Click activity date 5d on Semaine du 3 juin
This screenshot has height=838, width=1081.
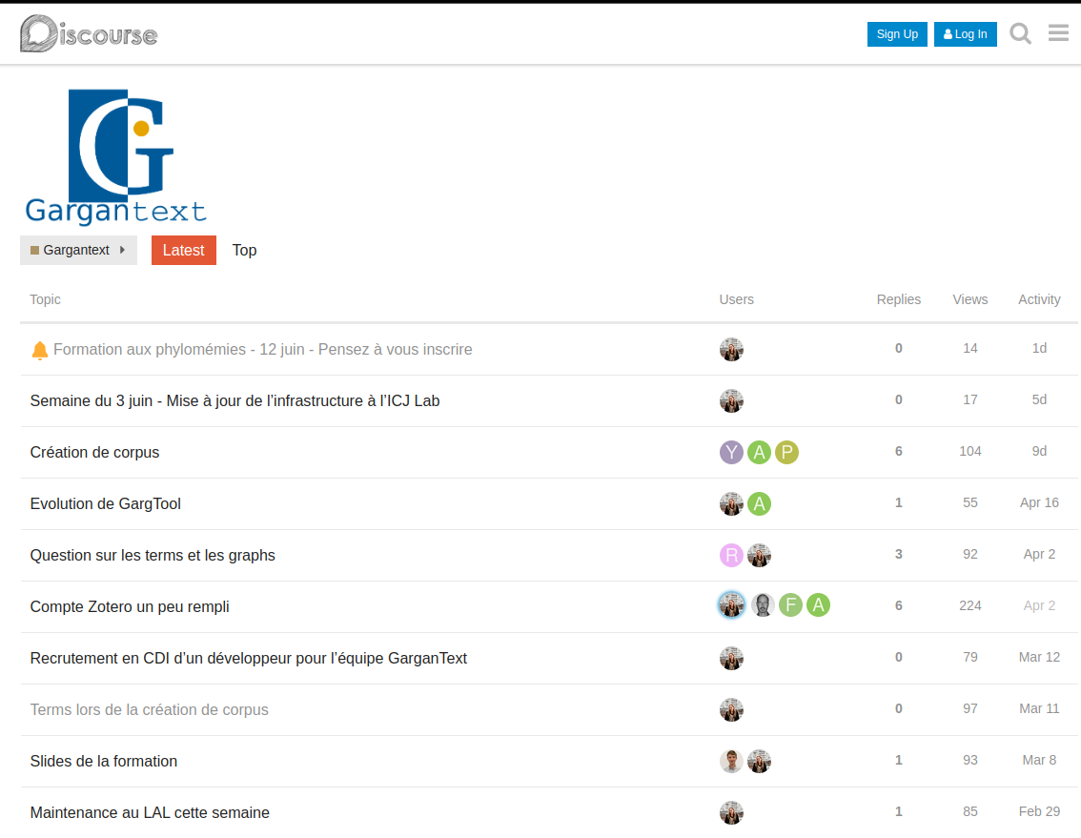pyautogui.click(x=1039, y=400)
